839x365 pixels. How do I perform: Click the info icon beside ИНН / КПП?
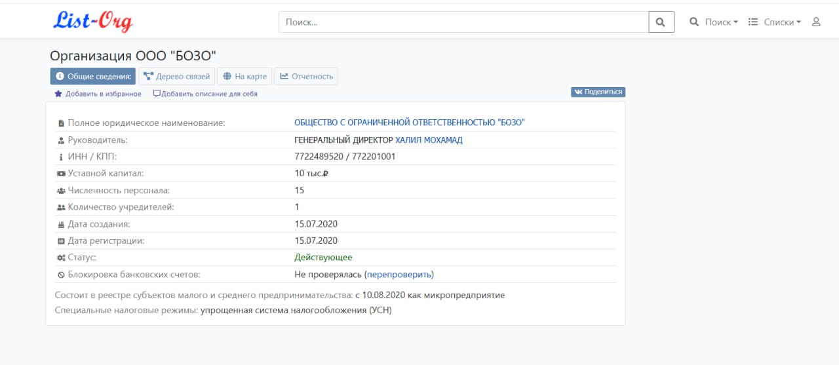pos(61,157)
